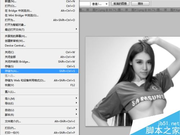
Task: Expand the 导入(M) submenu
Action: (40, 99)
